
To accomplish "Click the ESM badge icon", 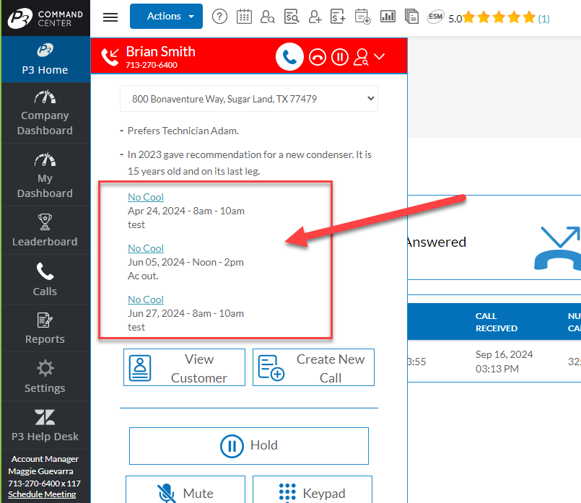I will click(435, 17).
